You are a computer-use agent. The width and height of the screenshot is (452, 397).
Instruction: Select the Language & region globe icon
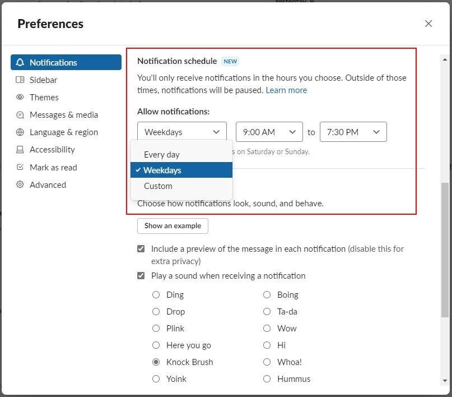click(19, 132)
